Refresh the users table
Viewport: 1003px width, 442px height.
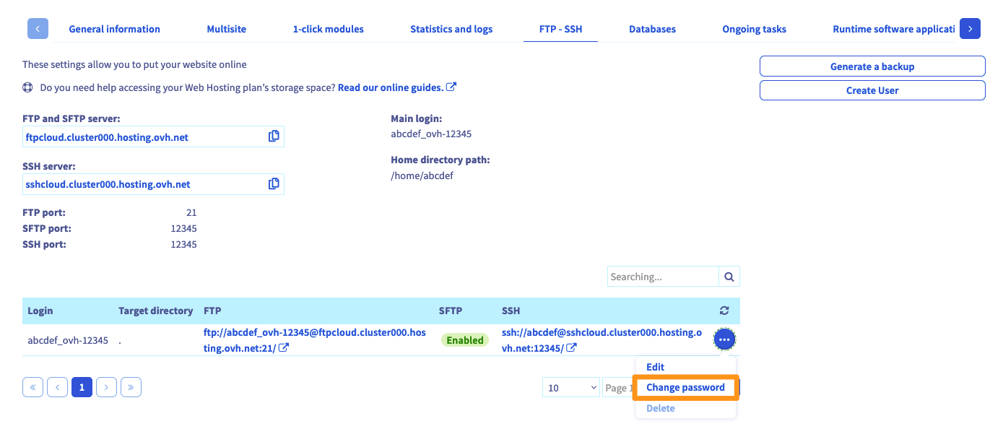724,311
